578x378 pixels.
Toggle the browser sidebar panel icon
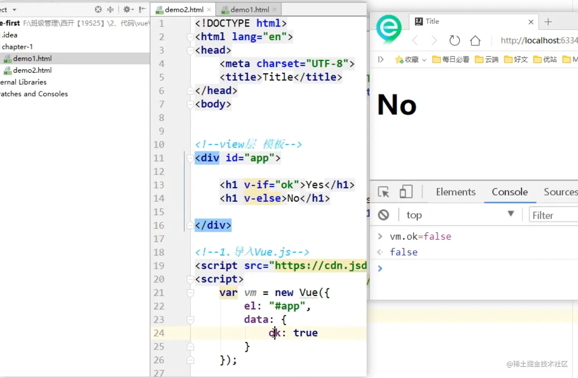pos(381,59)
